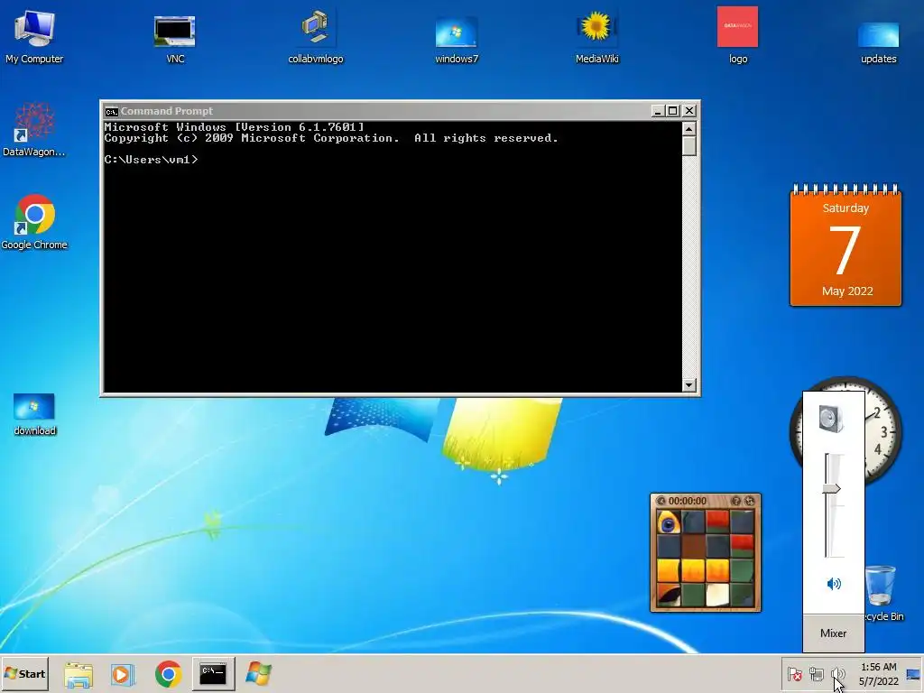Image resolution: width=924 pixels, height=693 pixels.
Task: Click the clock gadget face
Action: (882, 430)
